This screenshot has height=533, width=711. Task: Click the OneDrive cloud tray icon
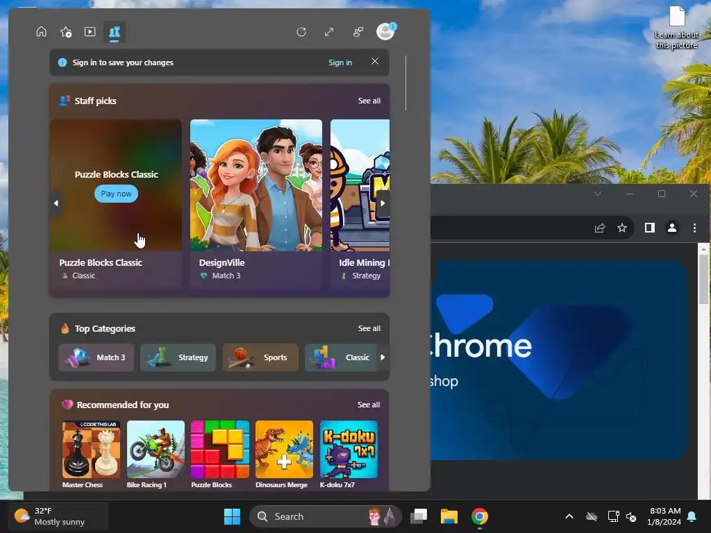pyautogui.click(x=592, y=516)
